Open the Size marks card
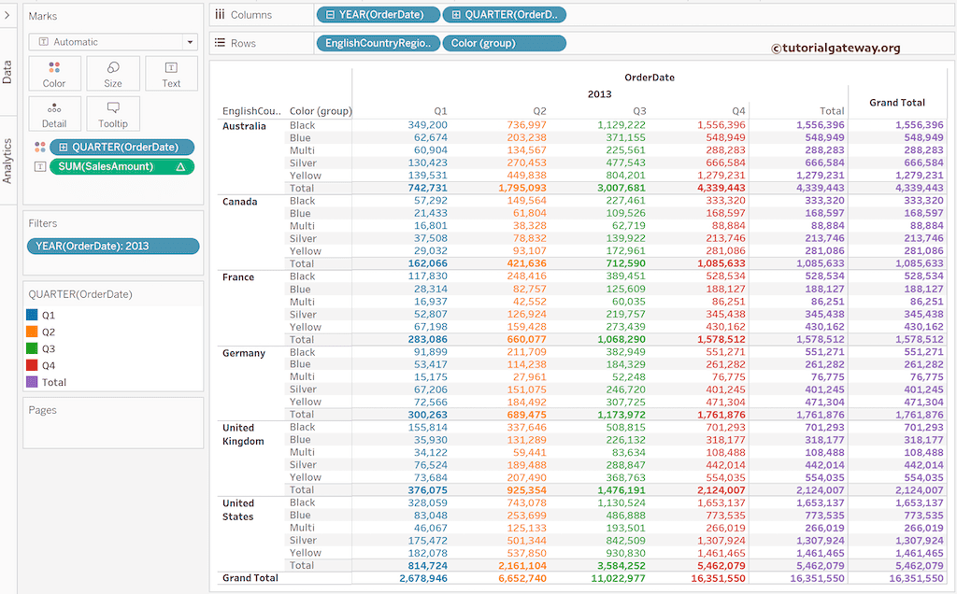This screenshot has height=594, width=957. coord(113,73)
